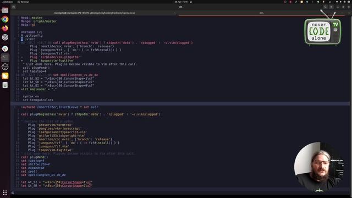The width and height of the screenshot is (352, 198).
Task: Click the yellow square tray icon
Action: click(301, 2)
